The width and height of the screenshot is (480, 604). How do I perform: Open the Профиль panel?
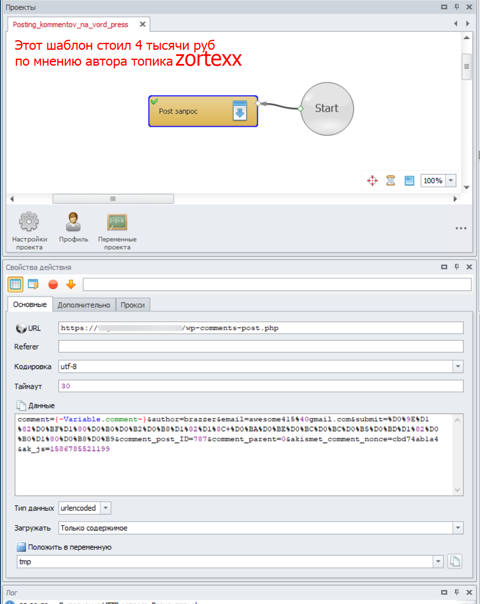73,222
